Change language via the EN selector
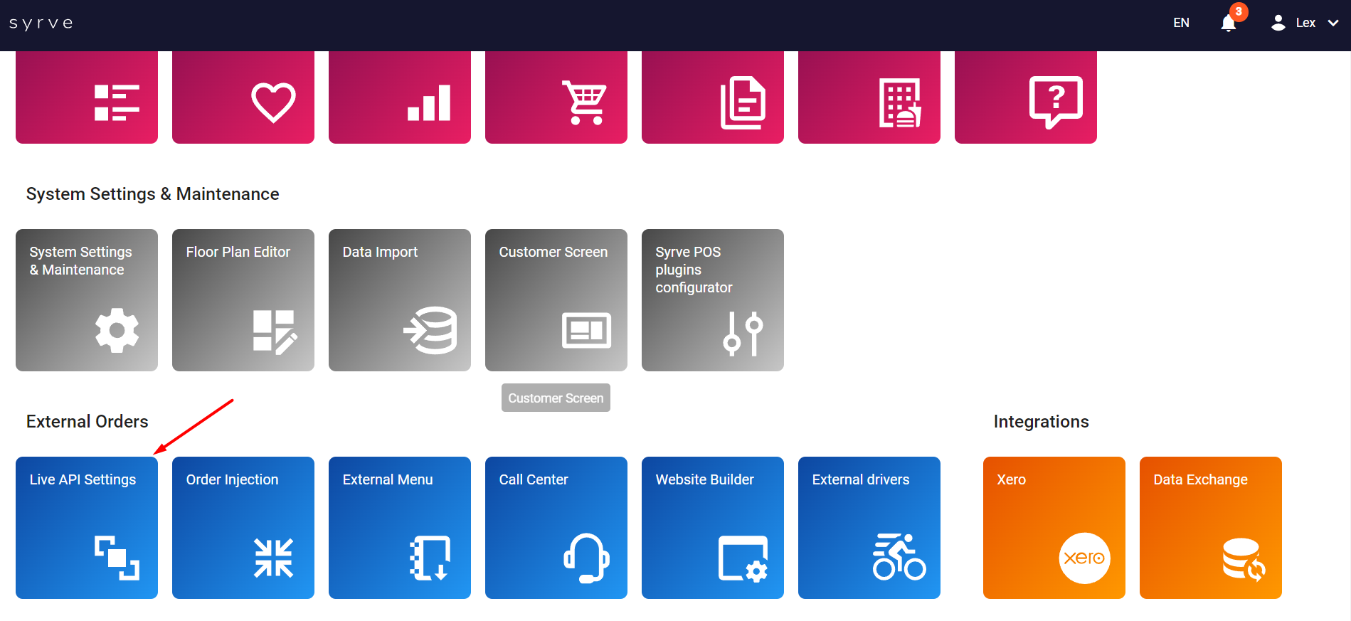 1181,23
